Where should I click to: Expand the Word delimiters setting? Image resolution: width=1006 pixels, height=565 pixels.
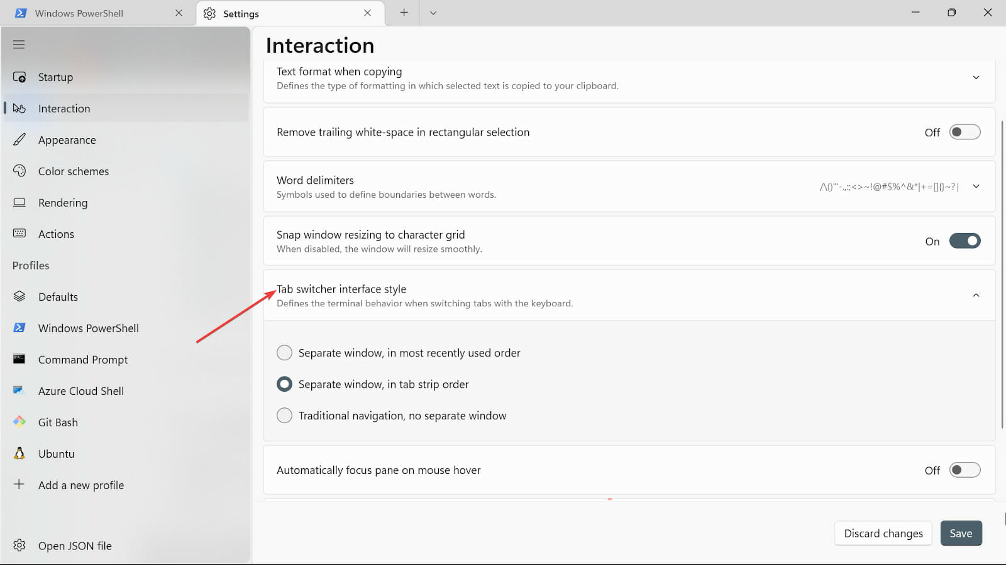click(976, 186)
